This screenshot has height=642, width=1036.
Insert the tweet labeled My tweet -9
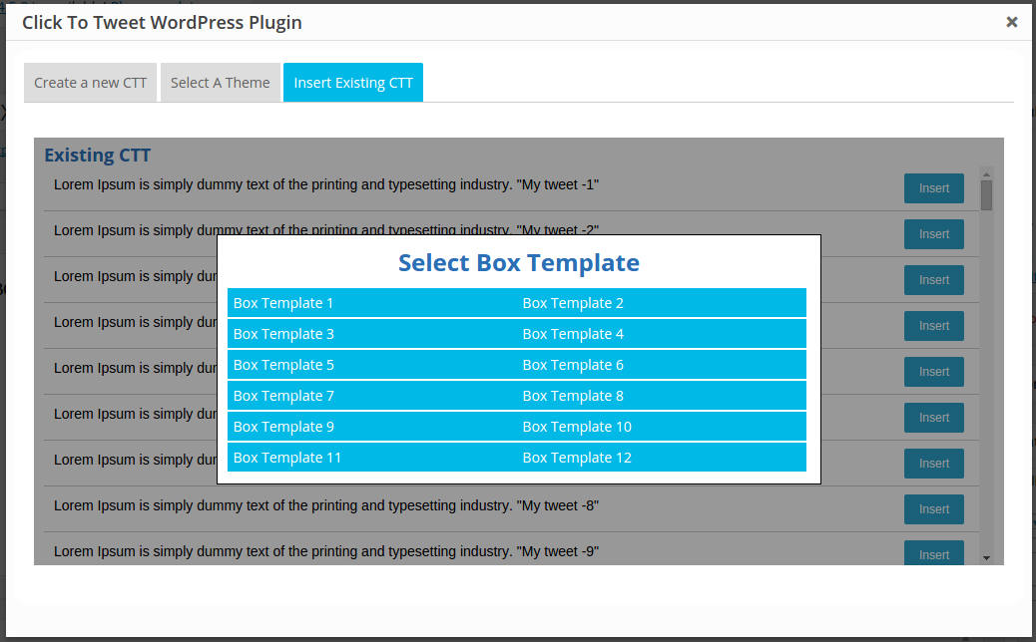pos(933,554)
